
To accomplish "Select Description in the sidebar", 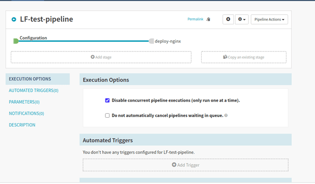I will (x=22, y=125).
